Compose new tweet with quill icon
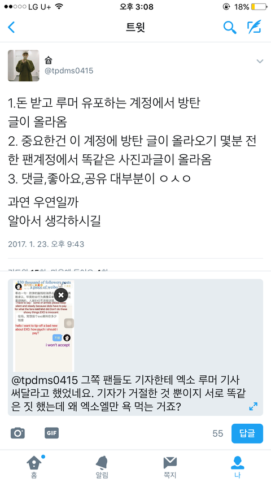This screenshot has width=271, height=482. (255, 27)
